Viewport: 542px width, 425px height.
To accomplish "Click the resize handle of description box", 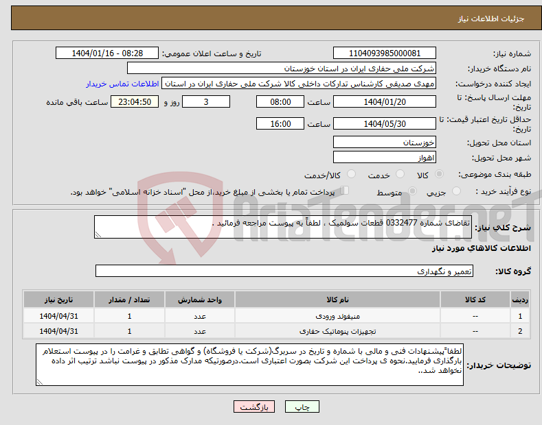I will pos(98,234).
